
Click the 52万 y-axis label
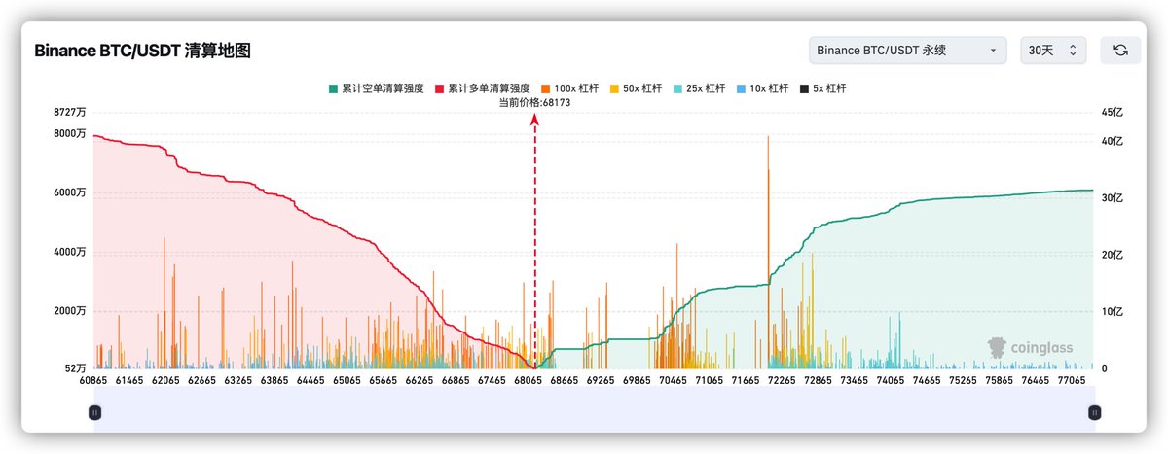pos(75,368)
